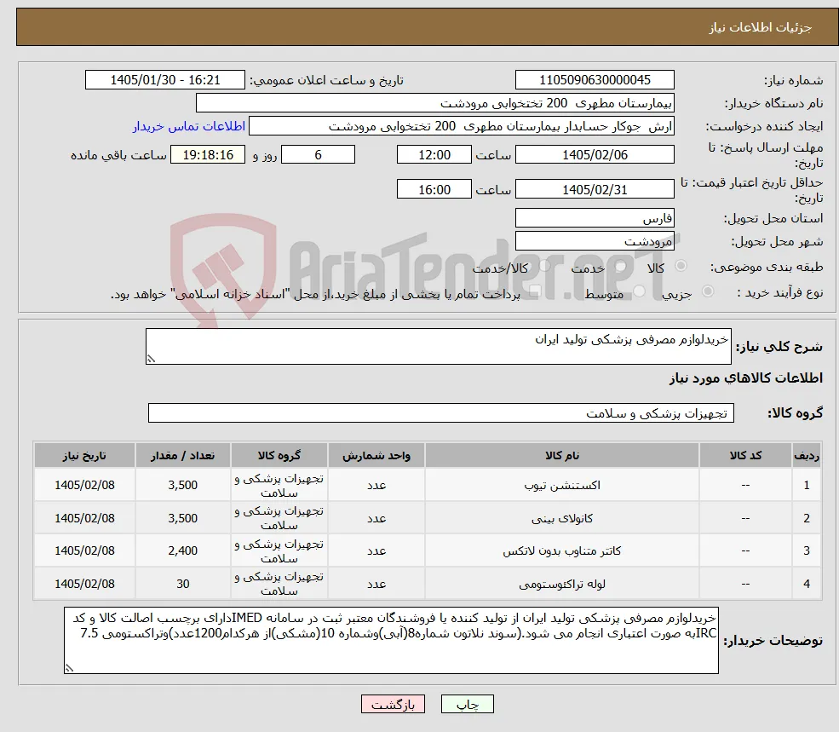Image resolution: width=839 pixels, height=732 pixels.
Task: Click the remaining time field 19:18:16
Action: (208, 155)
